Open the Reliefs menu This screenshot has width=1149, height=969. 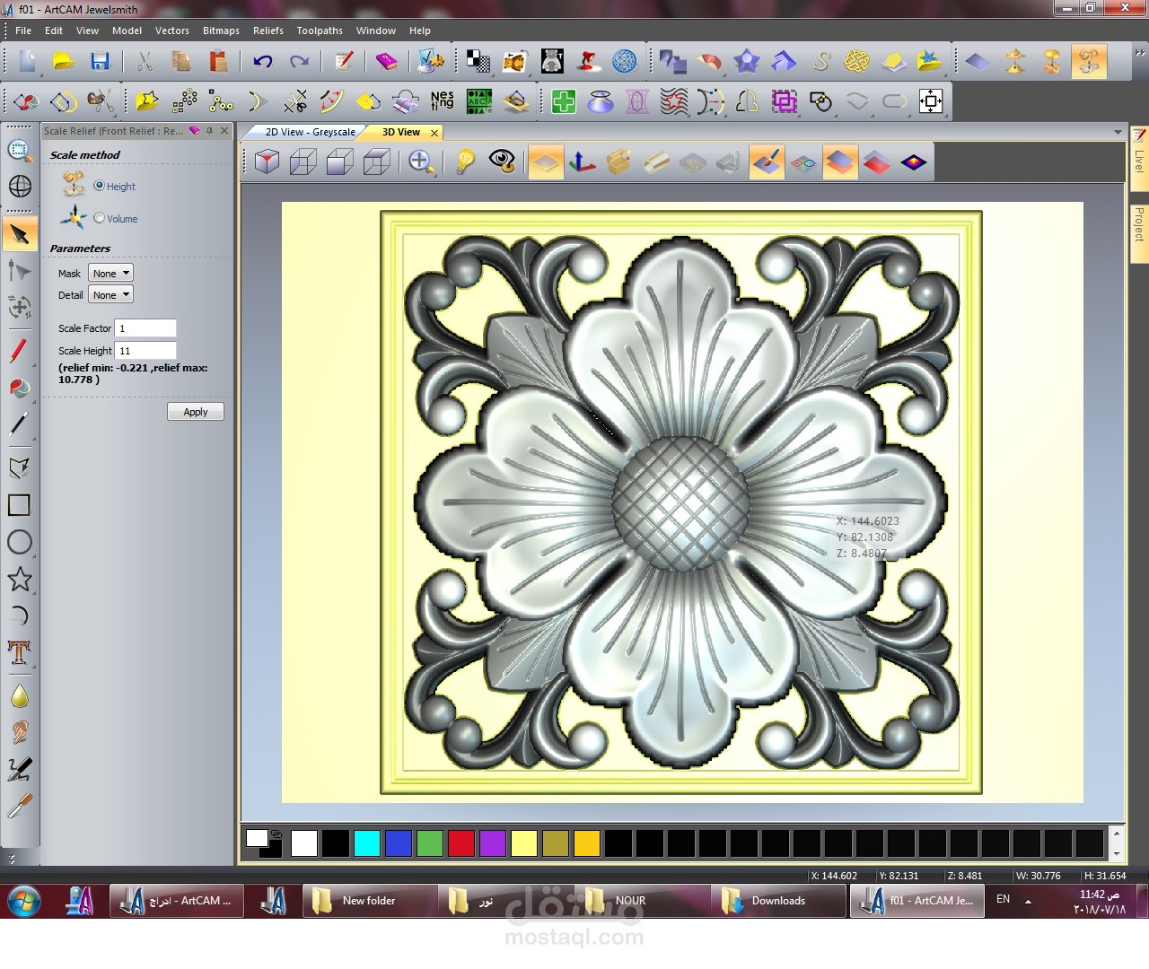tap(268, 31)
